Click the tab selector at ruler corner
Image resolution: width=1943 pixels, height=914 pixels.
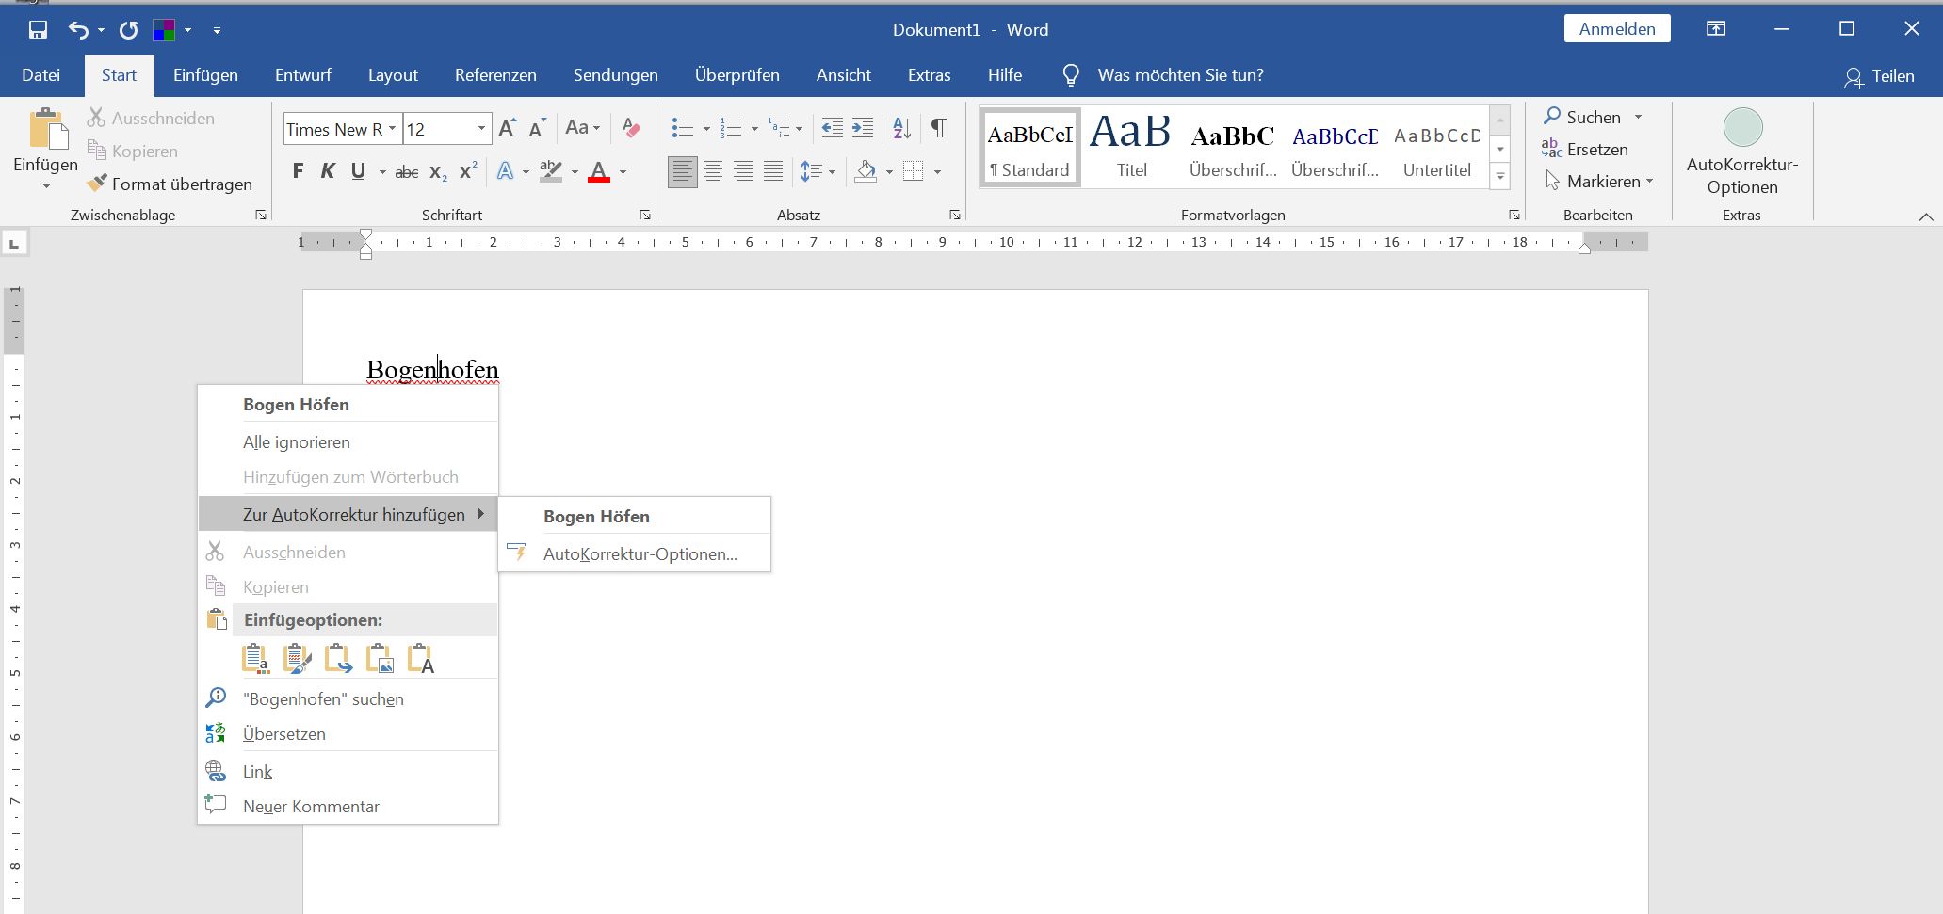tap(14, 245)
